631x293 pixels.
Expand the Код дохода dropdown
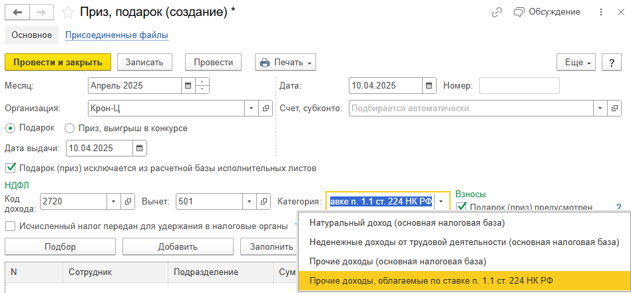pos(111,201)
